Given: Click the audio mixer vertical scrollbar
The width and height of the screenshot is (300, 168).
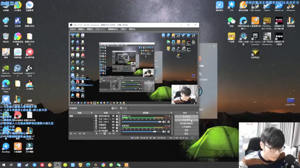Looking at the screenshot, I should point(172,125).
